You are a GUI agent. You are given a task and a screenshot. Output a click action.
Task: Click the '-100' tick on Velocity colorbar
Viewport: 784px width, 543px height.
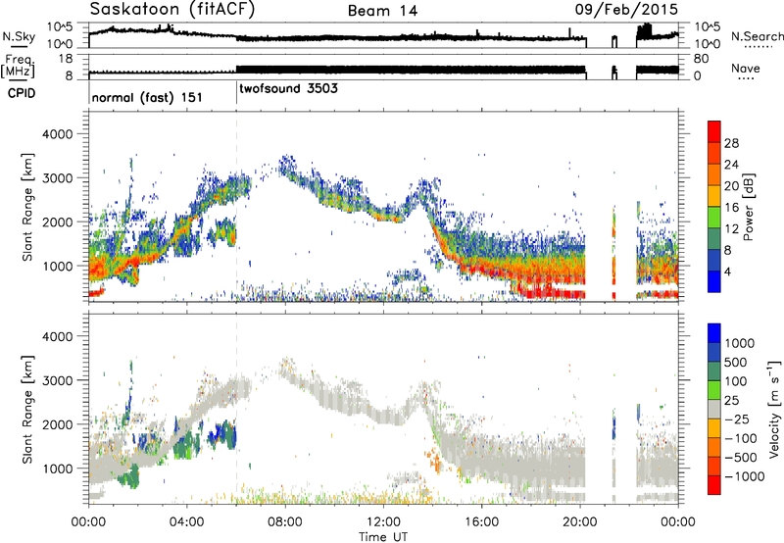coord(741,438)
